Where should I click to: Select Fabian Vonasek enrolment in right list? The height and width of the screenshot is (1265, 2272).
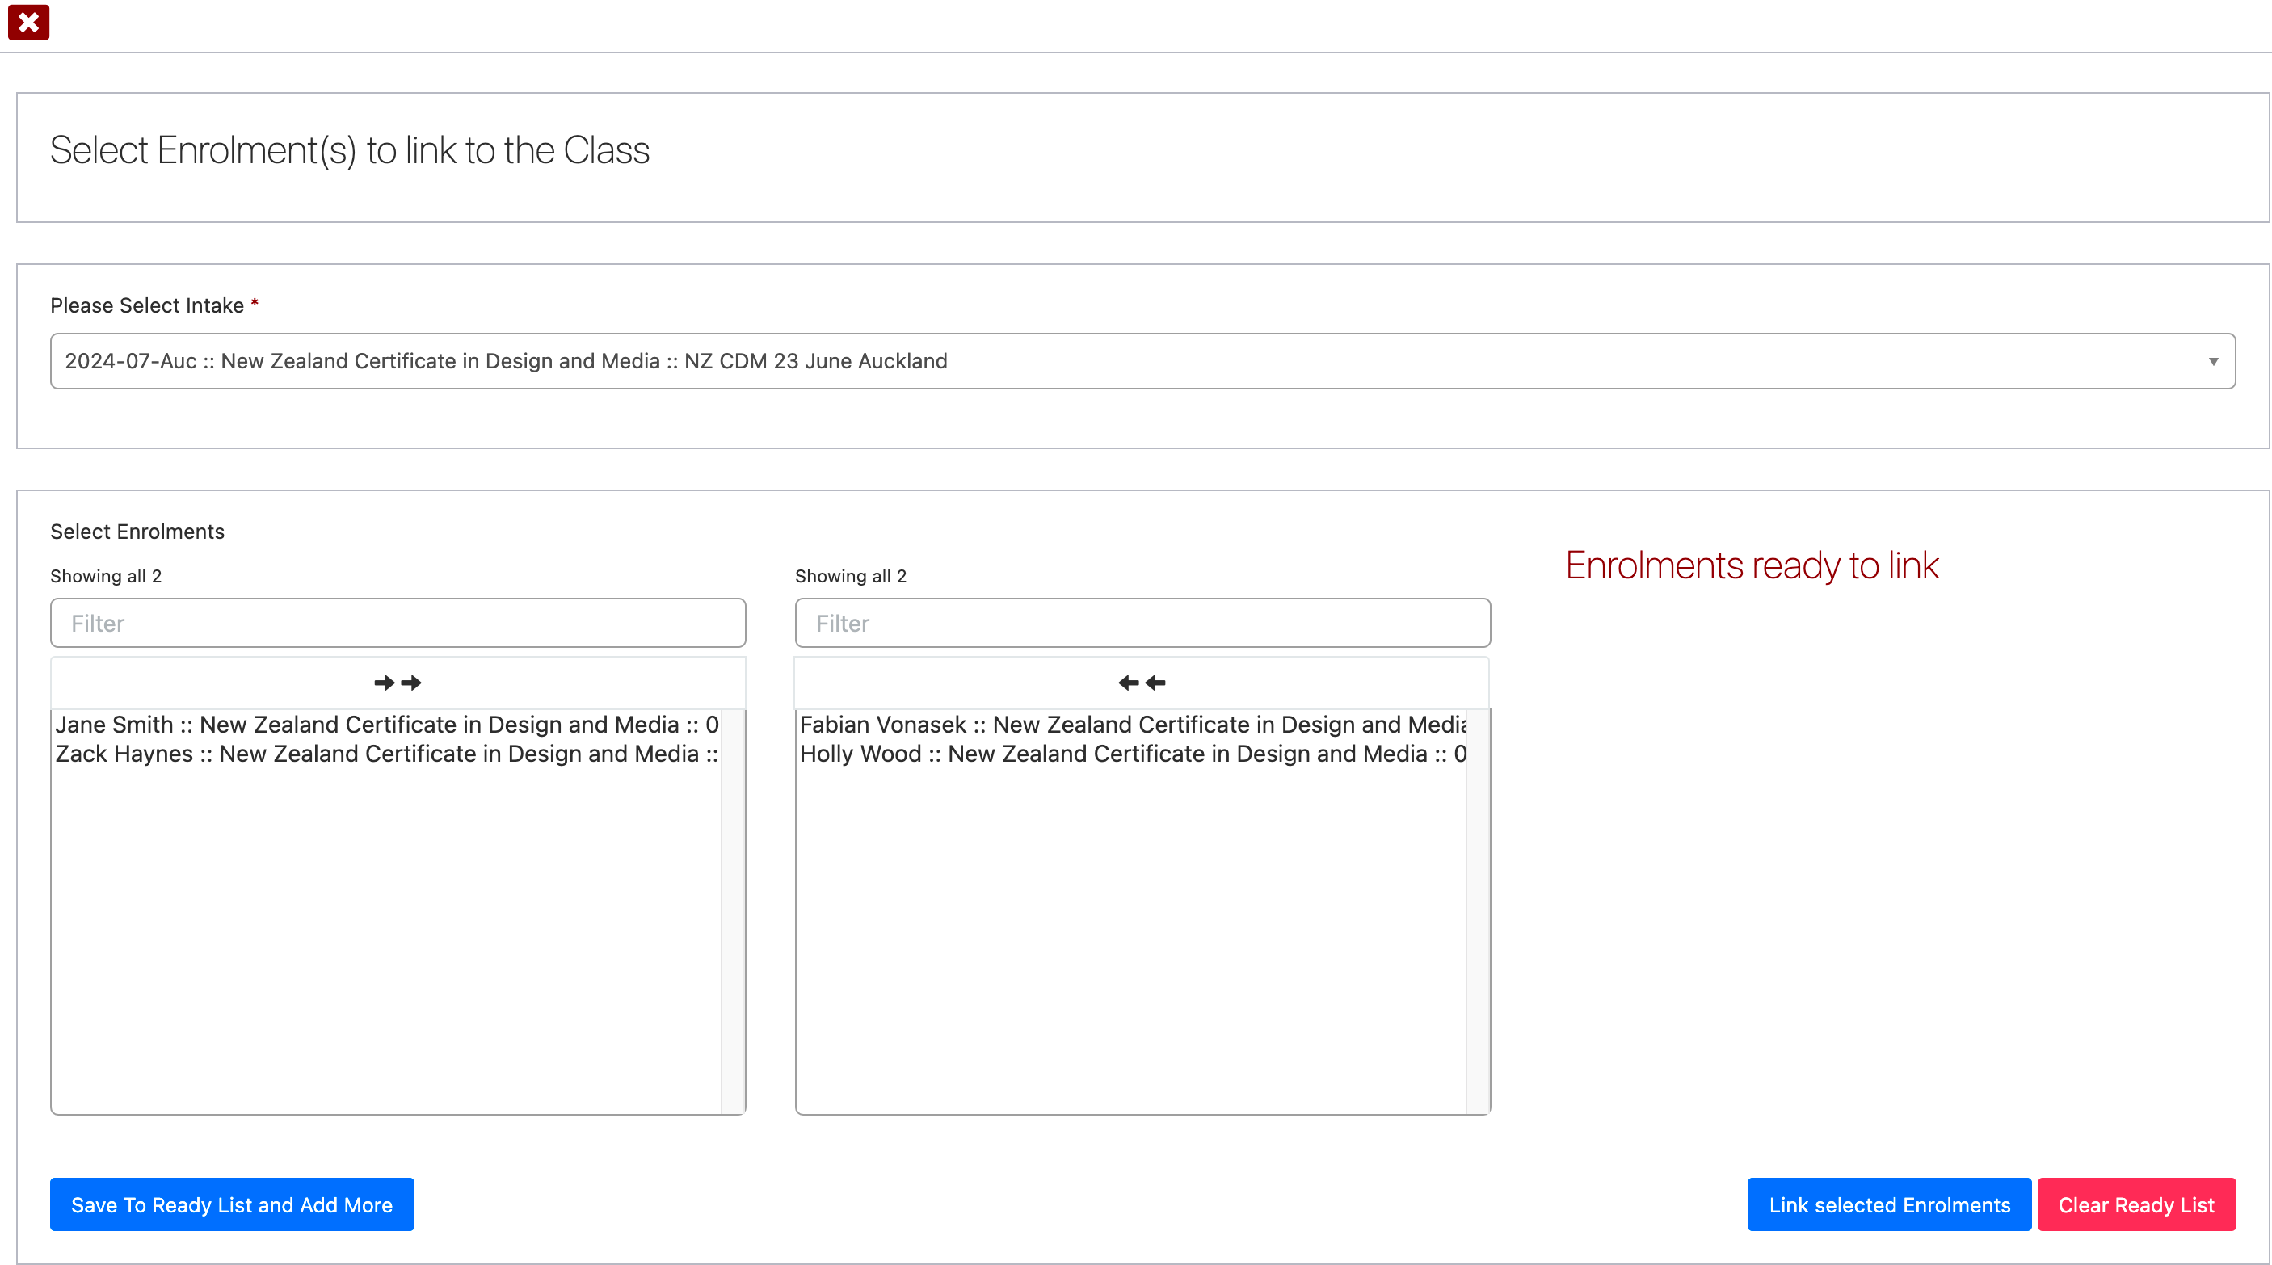tap(1132, 725)
